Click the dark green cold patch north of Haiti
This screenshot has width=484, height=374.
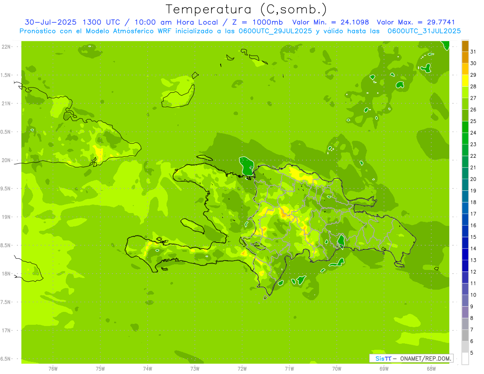click(x=246, y=167)
